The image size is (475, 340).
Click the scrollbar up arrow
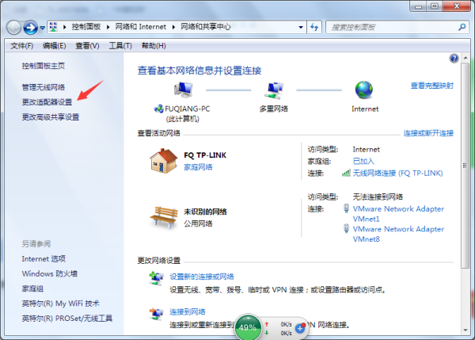465,58
